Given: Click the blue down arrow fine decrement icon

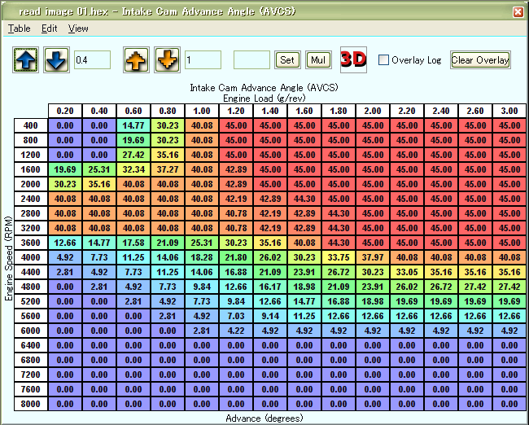Looking at the screenshot, I should (x=55, y=60).
